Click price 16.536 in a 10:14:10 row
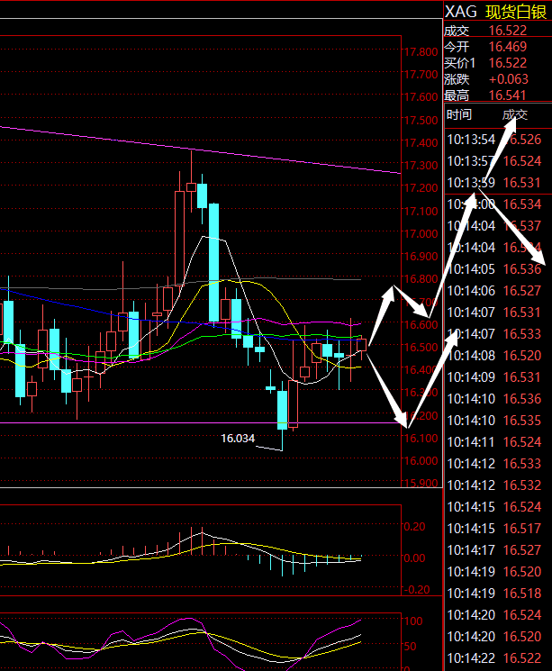The height and width of the screenshot is (671, 552). [522, 399]
